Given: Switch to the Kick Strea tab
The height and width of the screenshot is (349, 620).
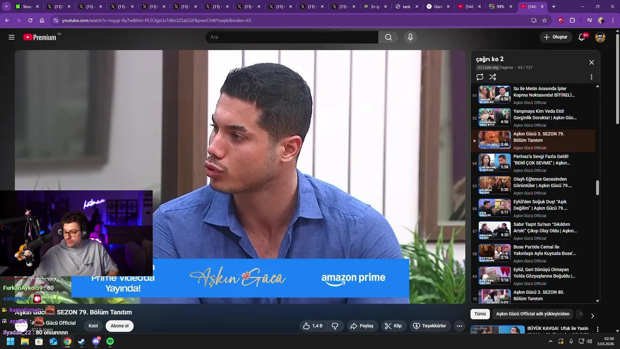Looking at the screenshot, I should (27, 7).
